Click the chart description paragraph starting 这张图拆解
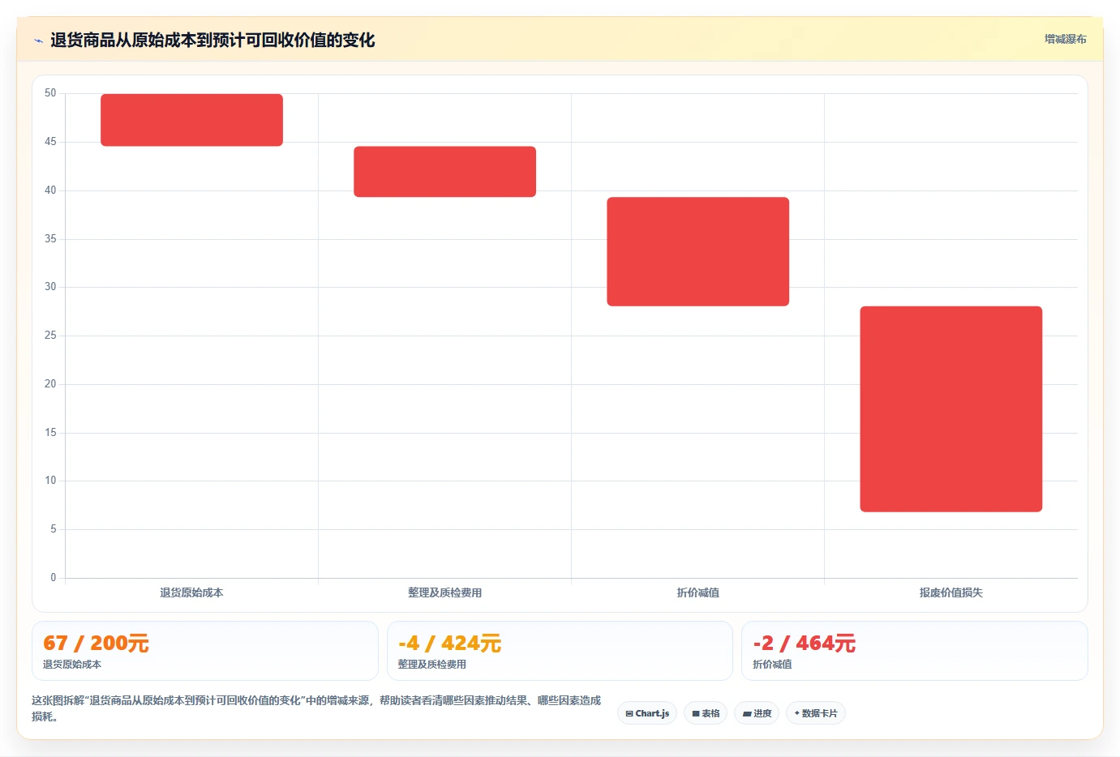The width and height of the screenshot is (1120, 757). pyautogui.click(x=316, y=708)
